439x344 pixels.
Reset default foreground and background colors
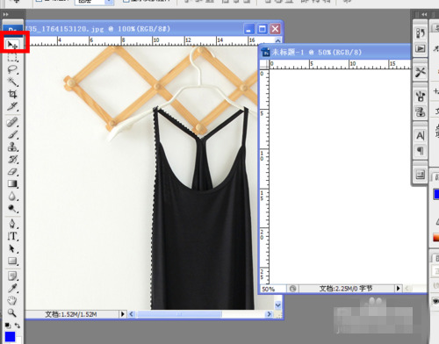8,326
